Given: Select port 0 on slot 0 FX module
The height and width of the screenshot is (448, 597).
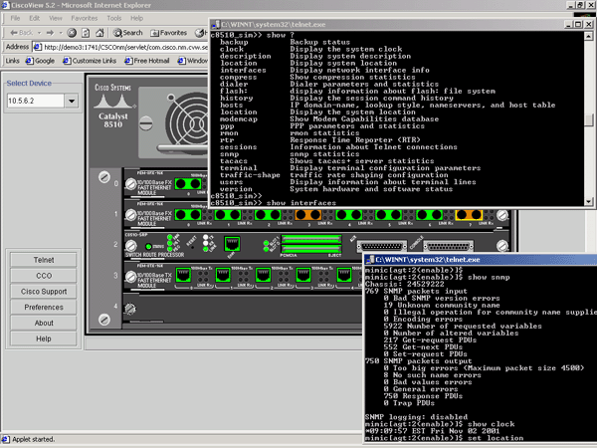Looking at the screenshot, I should pyautogui.click(x=188, y=184).
